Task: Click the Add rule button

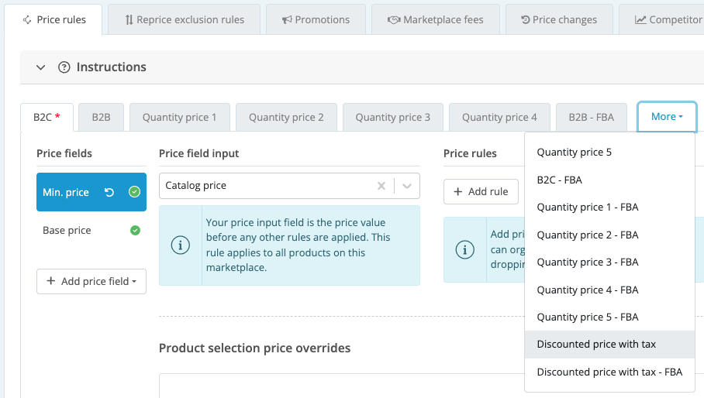Action: [x=481, y=192]
